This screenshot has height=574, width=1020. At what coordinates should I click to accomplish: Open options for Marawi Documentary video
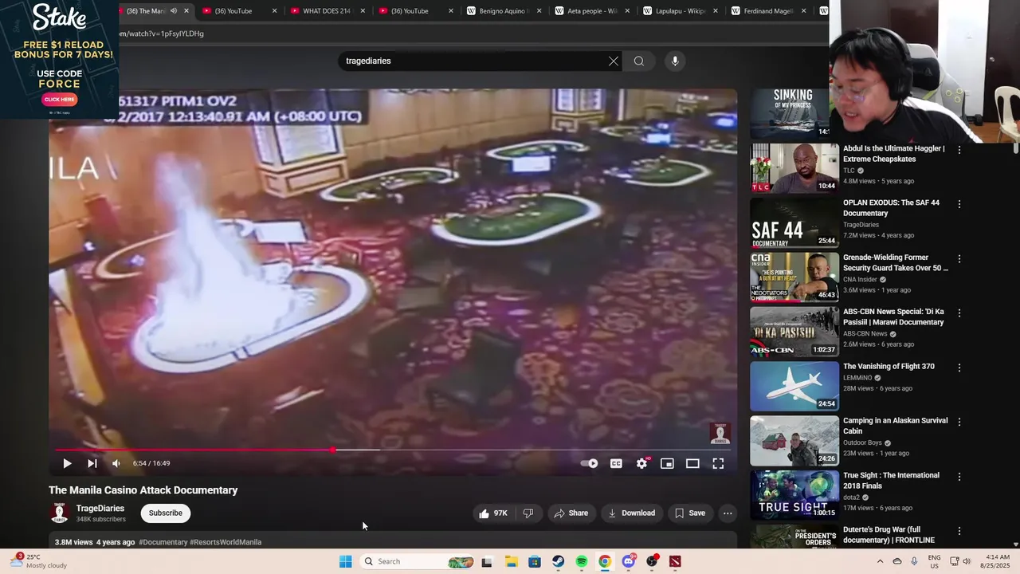[959, 313]
